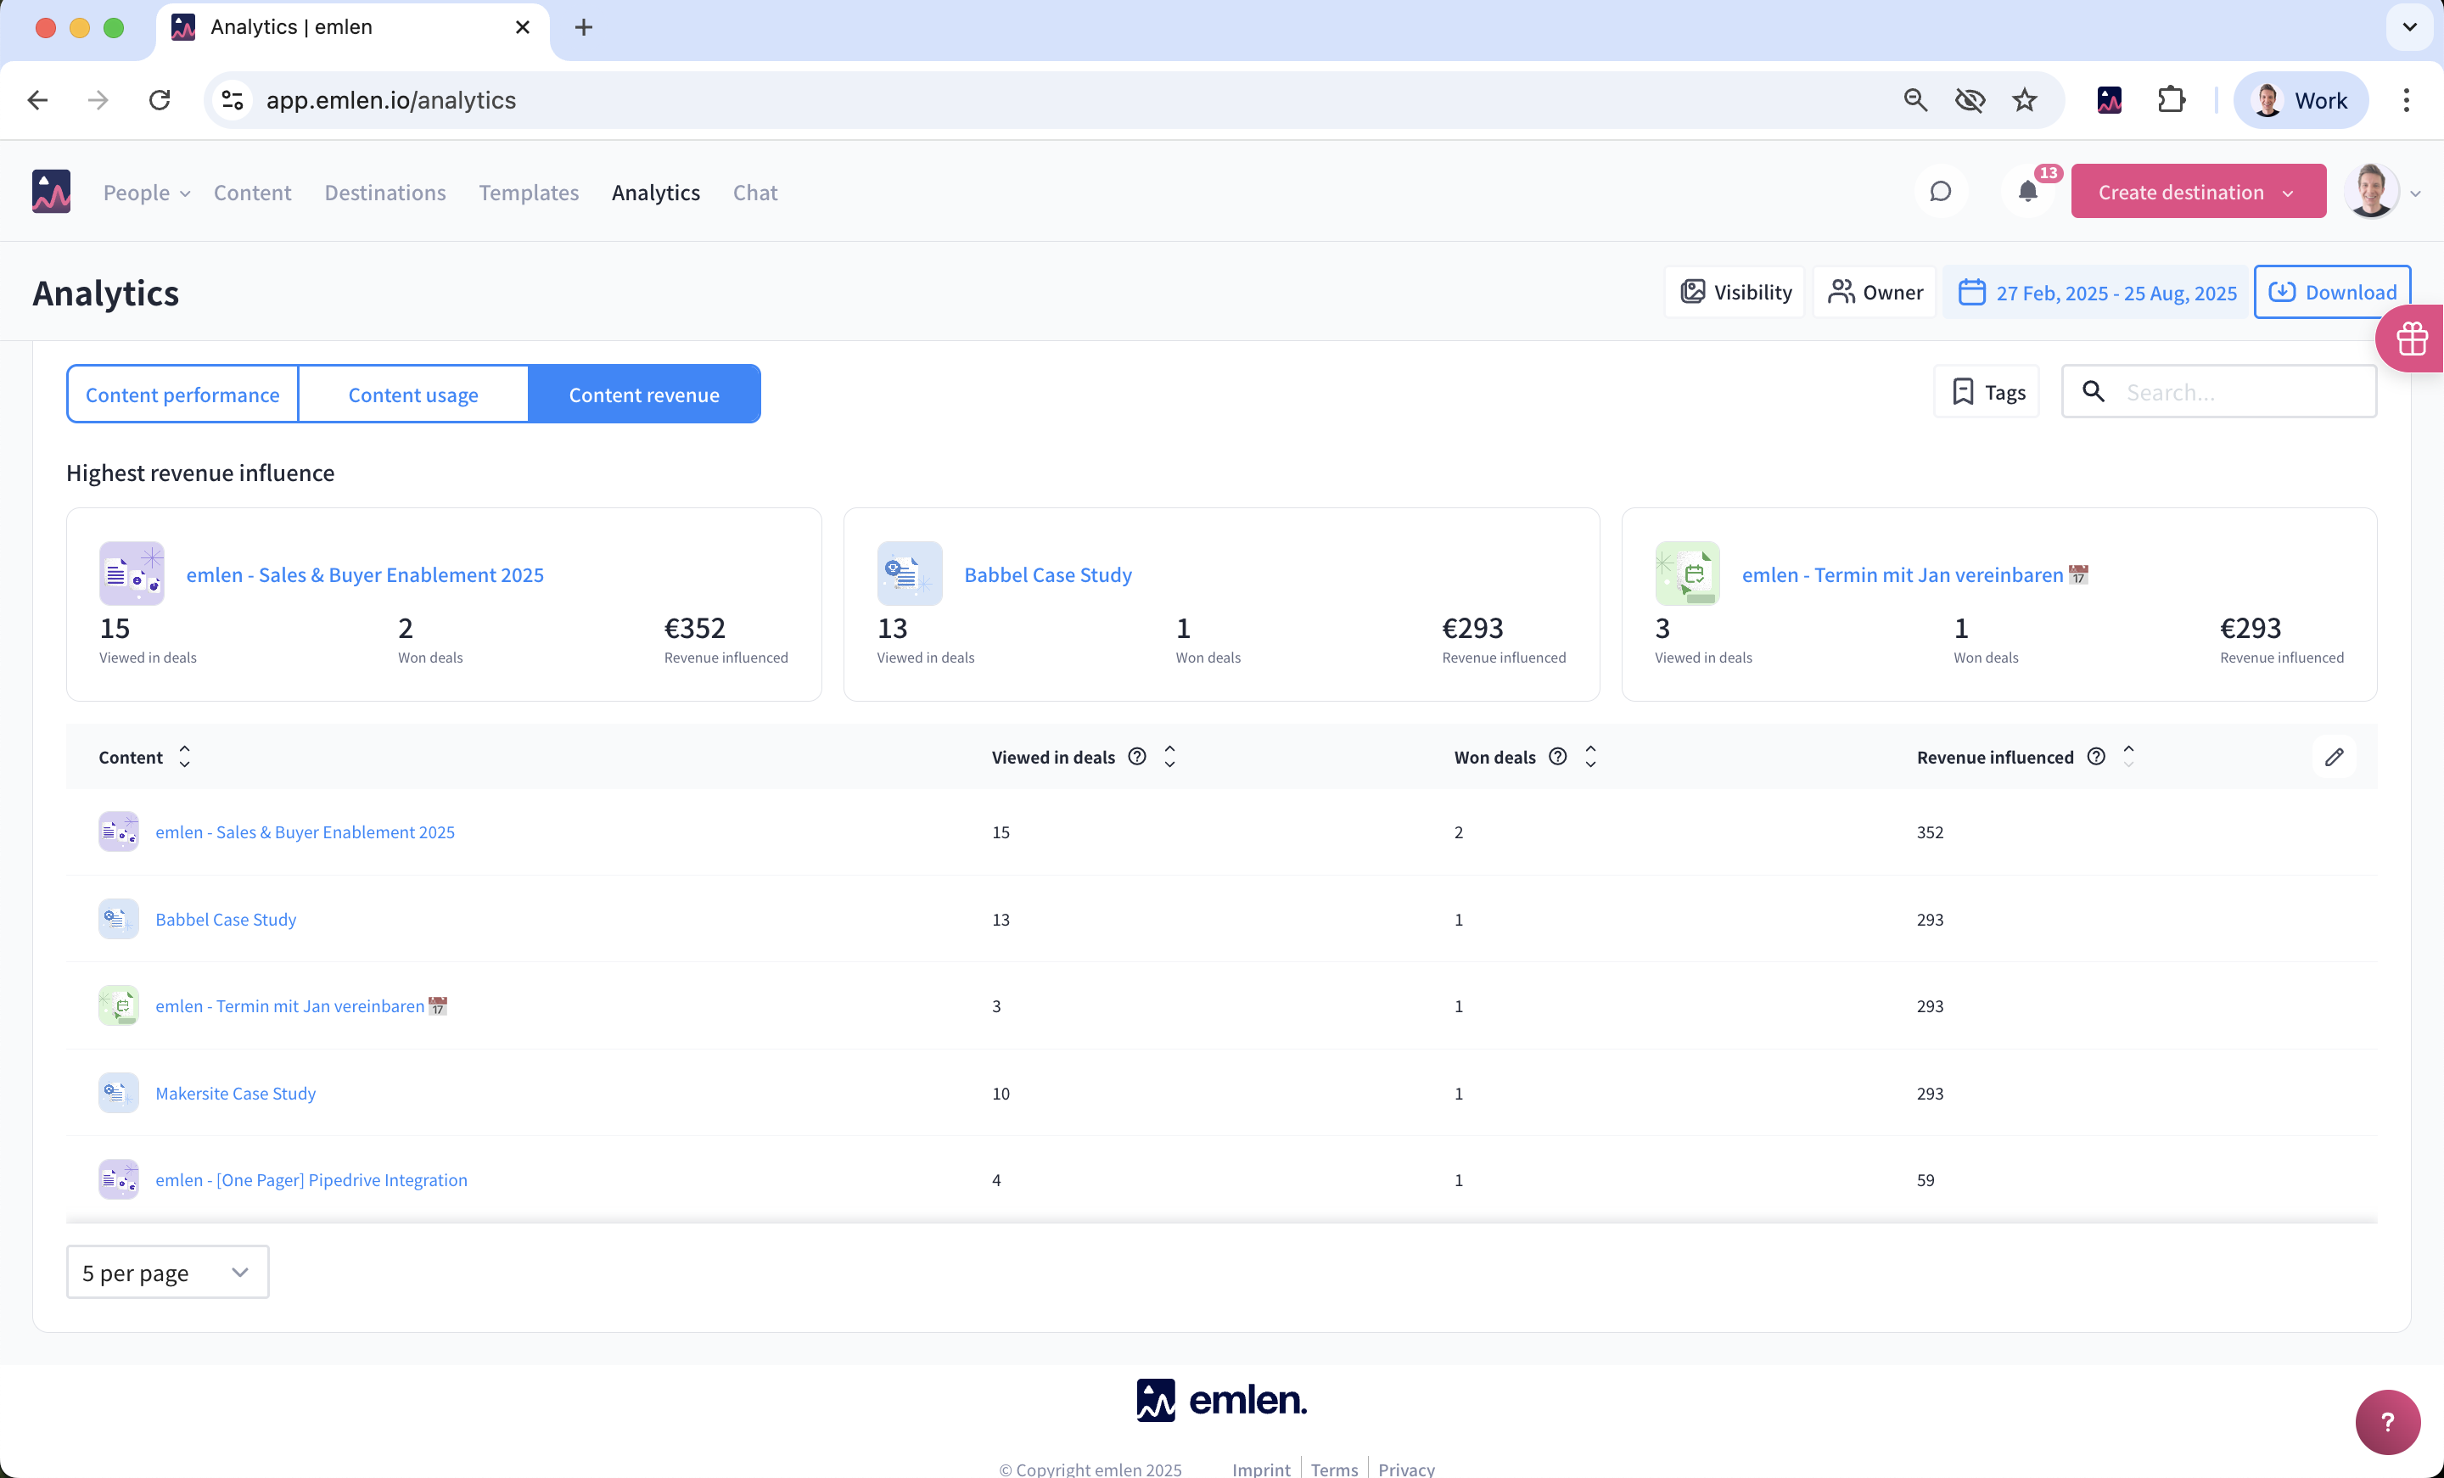
Task: Click the emlen browser extension icon
Action: coord(2110,100)
